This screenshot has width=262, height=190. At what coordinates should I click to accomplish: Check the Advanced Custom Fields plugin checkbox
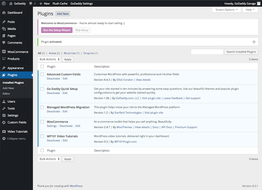42,74
